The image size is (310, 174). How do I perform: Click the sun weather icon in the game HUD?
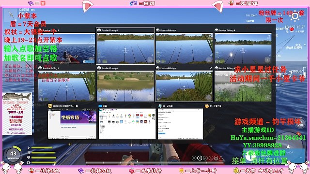click(x=295, y=16)
